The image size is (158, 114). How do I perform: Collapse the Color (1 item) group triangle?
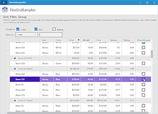(x=15, y=58)
